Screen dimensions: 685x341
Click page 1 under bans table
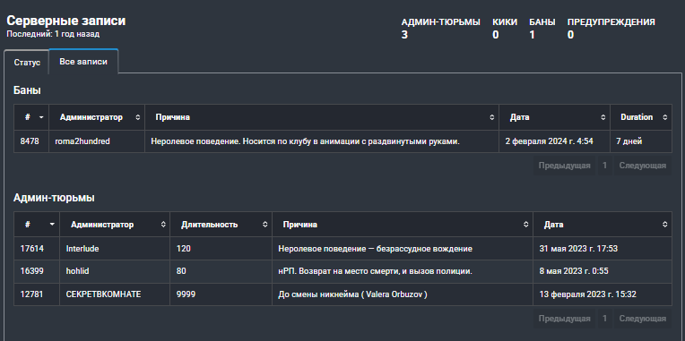point(604,166)
